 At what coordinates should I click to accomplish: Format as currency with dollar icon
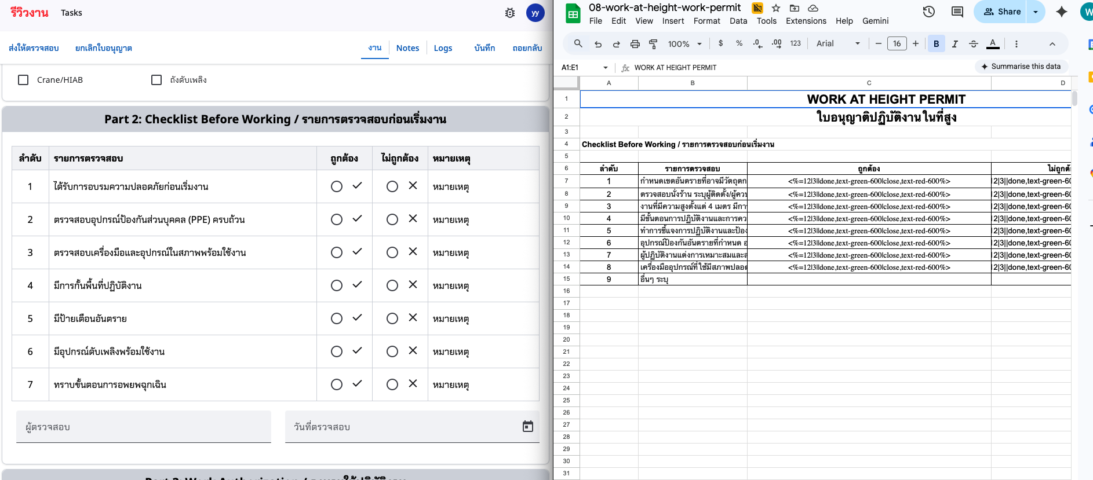720,43
